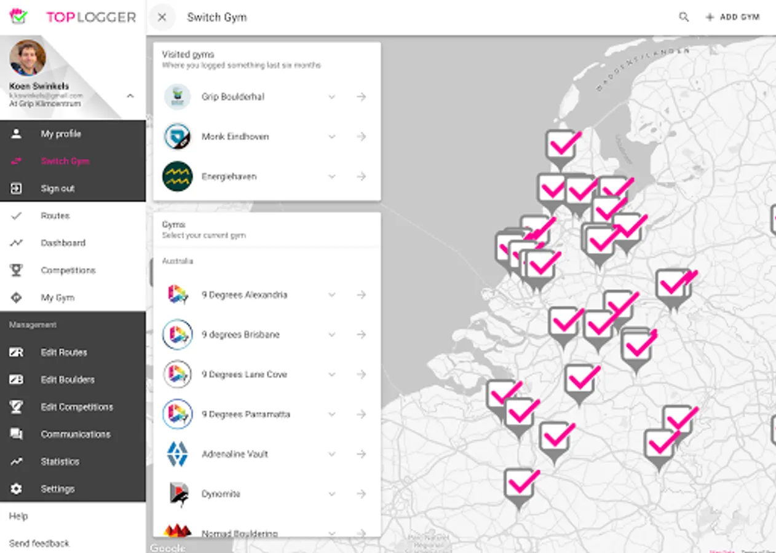Expand Adrenaline Vault chevron
776x553 pixels.
(x=332, y=454)
